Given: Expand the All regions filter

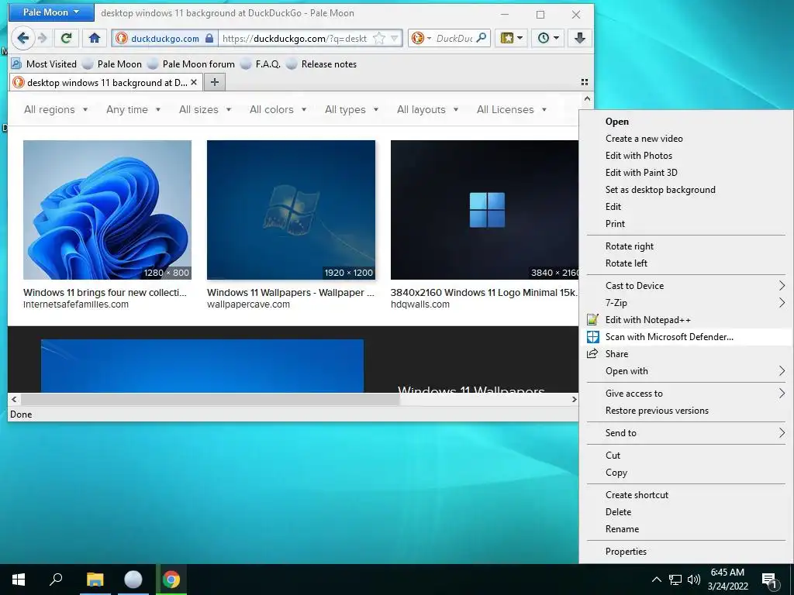Looking at the screenshot, I should pos(56,109).
